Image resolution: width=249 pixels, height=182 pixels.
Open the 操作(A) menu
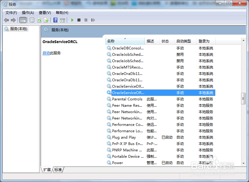coord(28,13)
